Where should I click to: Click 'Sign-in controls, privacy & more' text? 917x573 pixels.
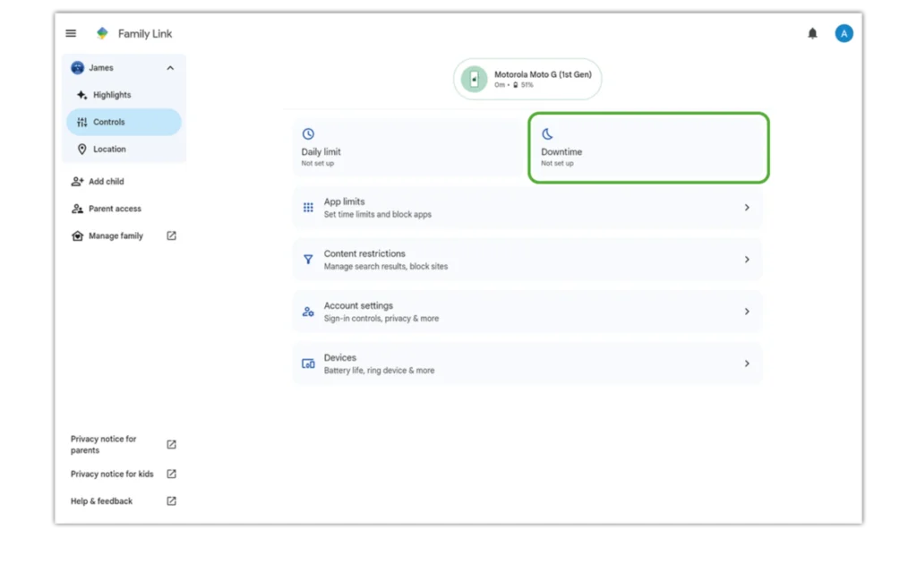point(381,319)
